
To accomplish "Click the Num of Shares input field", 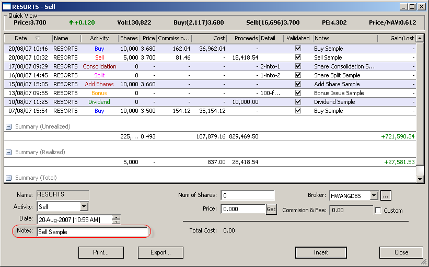I will point(247,195).
